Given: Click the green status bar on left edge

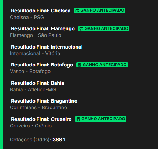Looking at the screenshot, I should point(1,74).
